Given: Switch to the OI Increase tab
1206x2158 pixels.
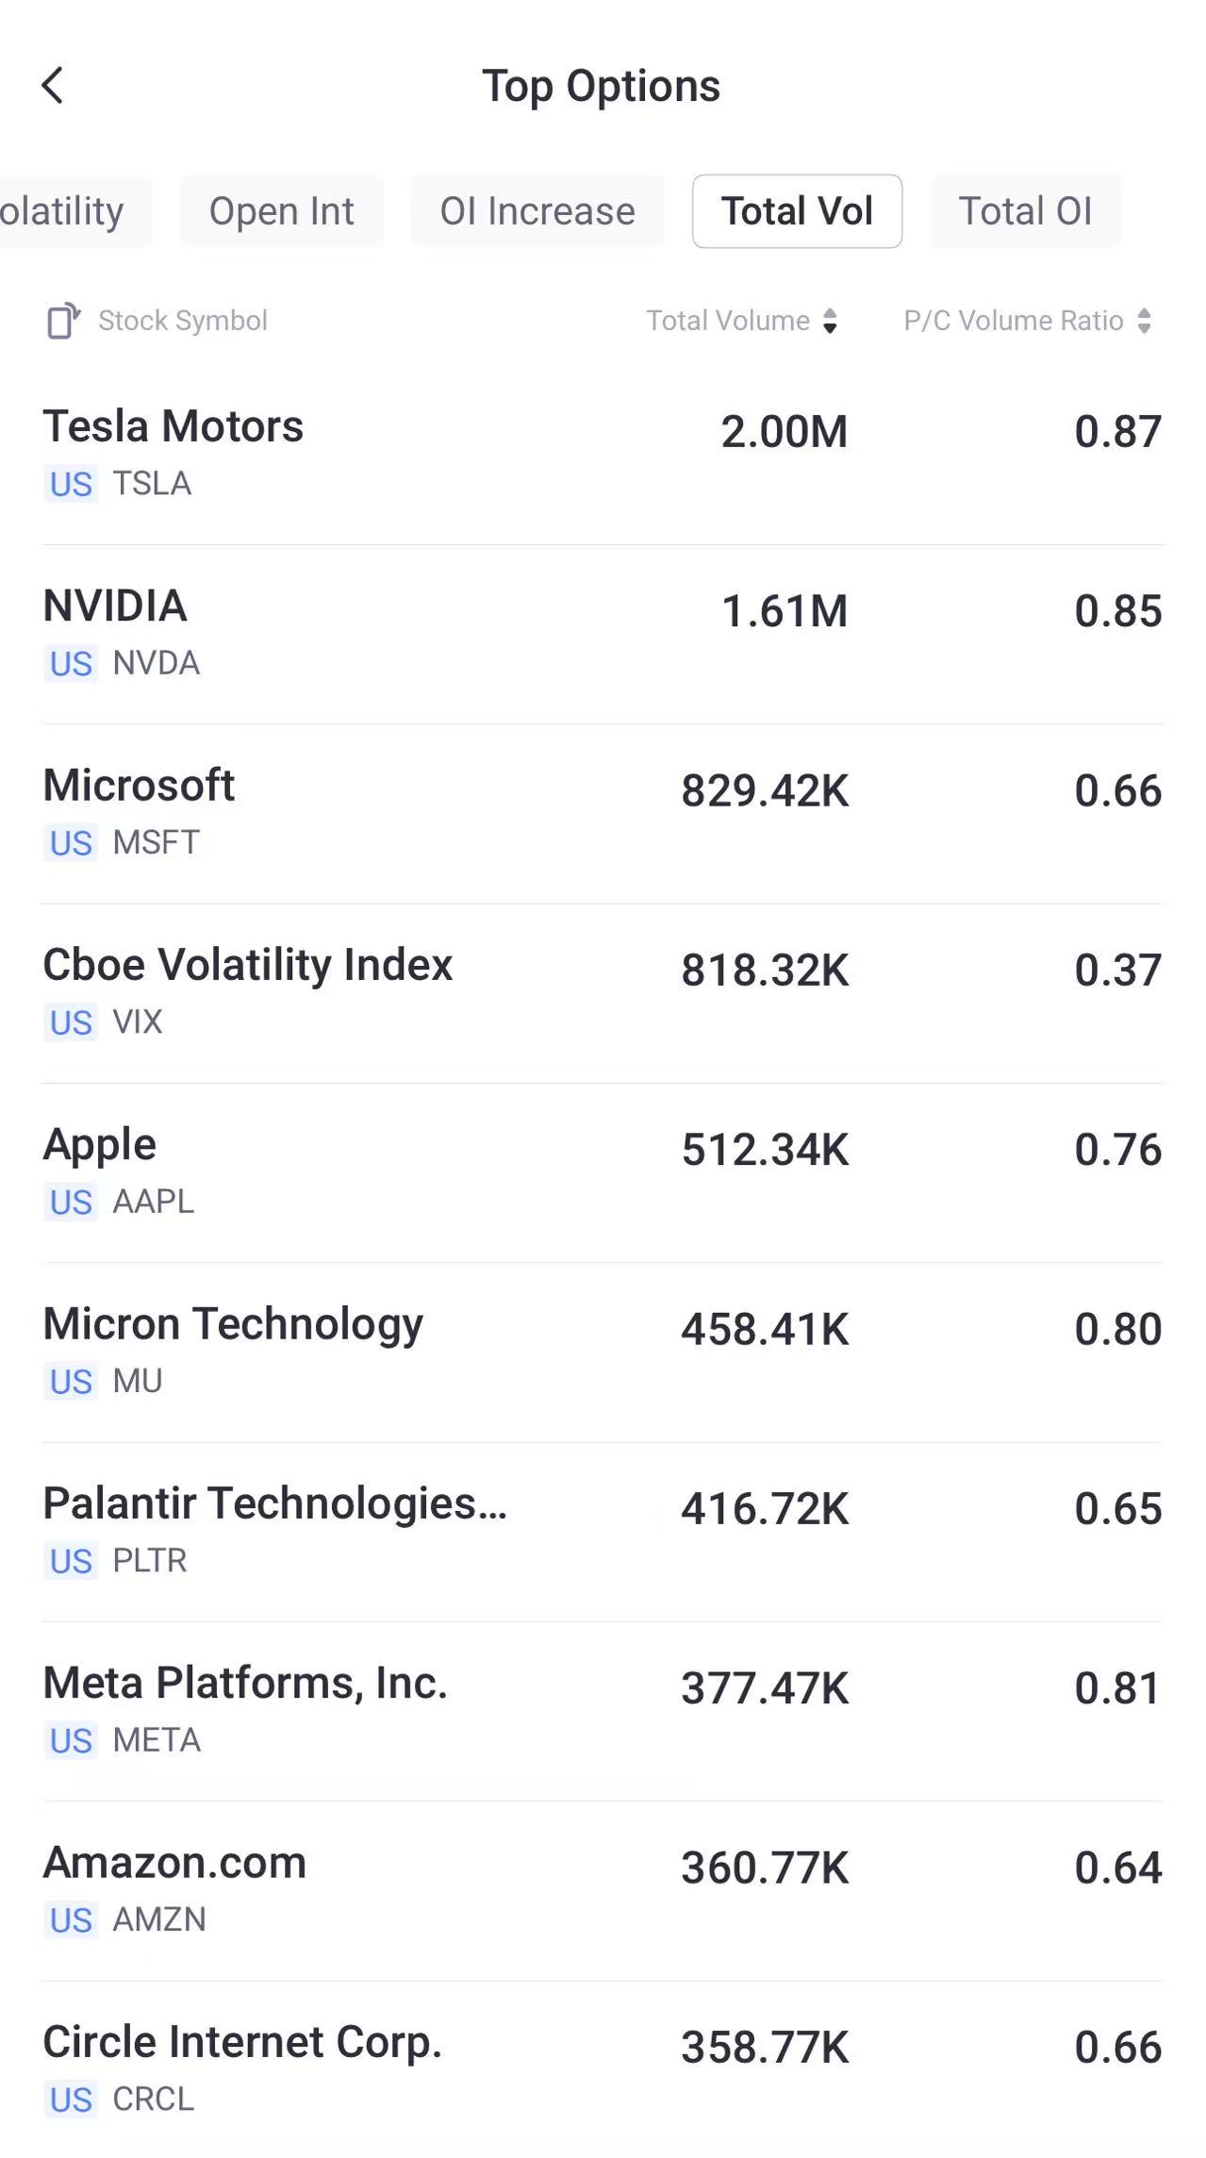Looking at the screenshot, I should coord(537,211).
